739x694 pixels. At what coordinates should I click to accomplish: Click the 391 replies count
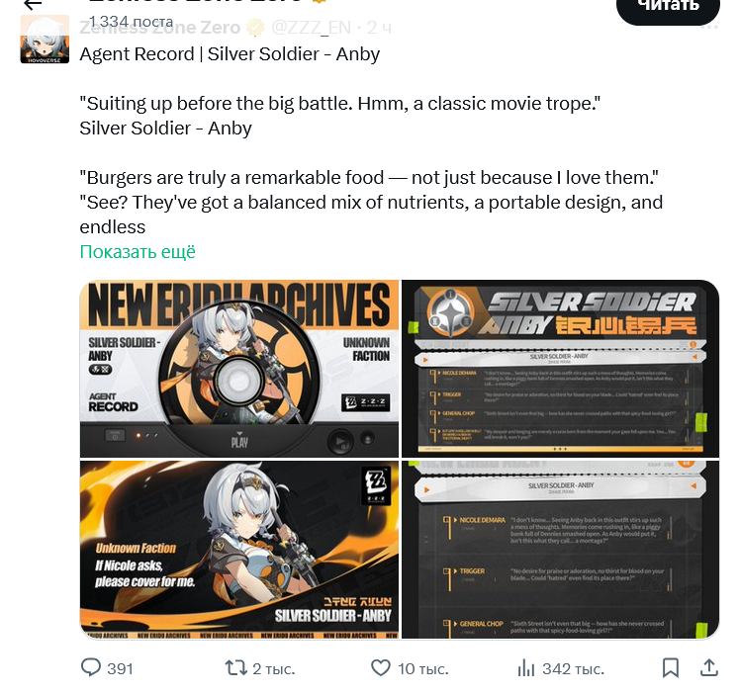pos(120,668)
